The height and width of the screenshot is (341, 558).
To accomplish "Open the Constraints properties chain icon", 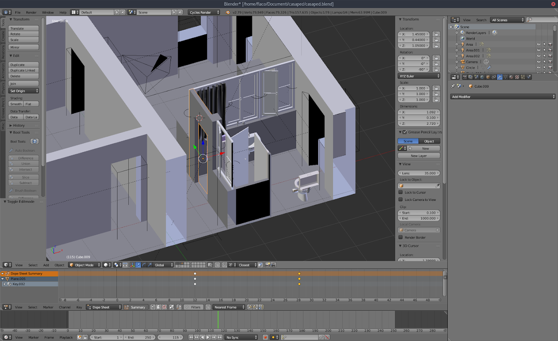I will pos(494,77).
